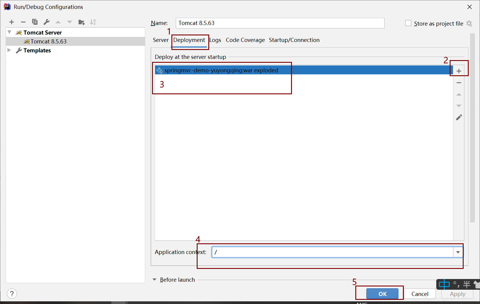The image size is (480, 304).
Task: Select the Deployment tab
Action: 189,40
